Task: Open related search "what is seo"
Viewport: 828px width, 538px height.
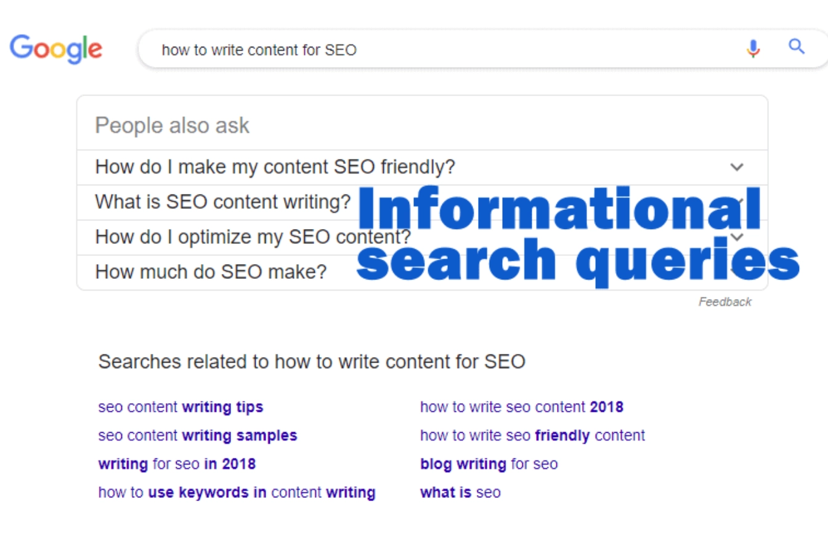Action: pyautogui.click(x=460, y=492)
